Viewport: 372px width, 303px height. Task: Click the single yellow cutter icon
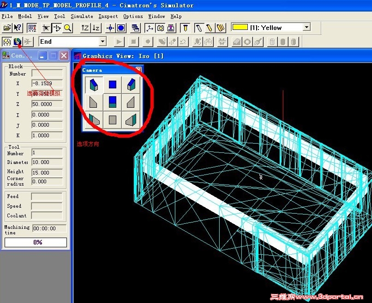(210, 28)
